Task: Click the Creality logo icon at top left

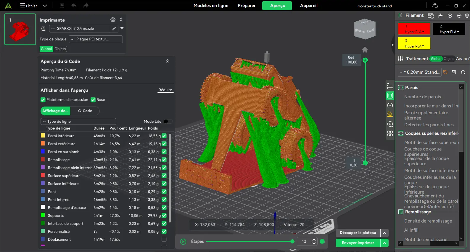Action: 8,6
